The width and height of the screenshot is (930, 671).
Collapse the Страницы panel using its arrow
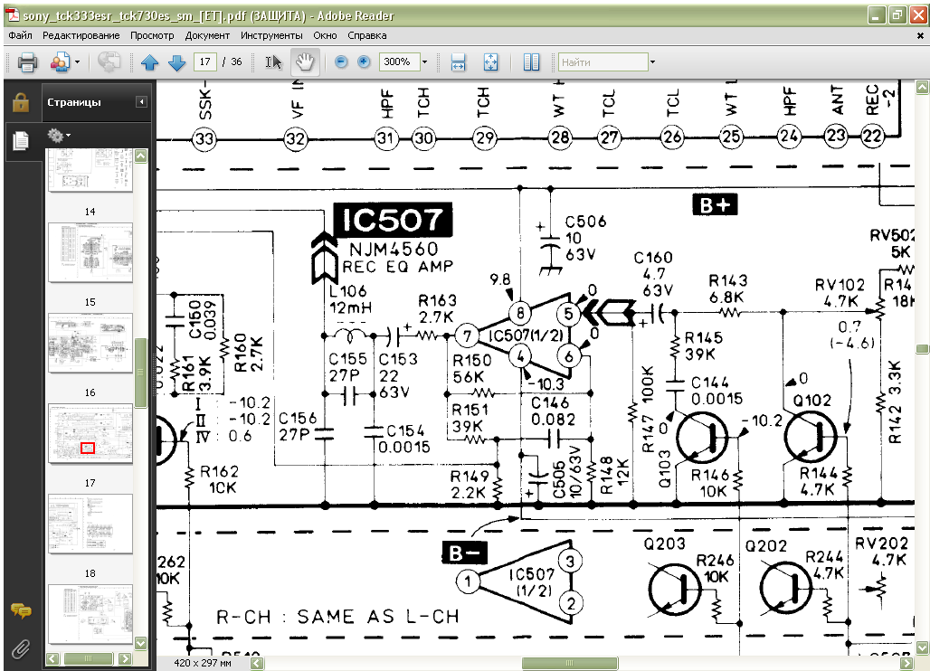[x=141, y=102]
